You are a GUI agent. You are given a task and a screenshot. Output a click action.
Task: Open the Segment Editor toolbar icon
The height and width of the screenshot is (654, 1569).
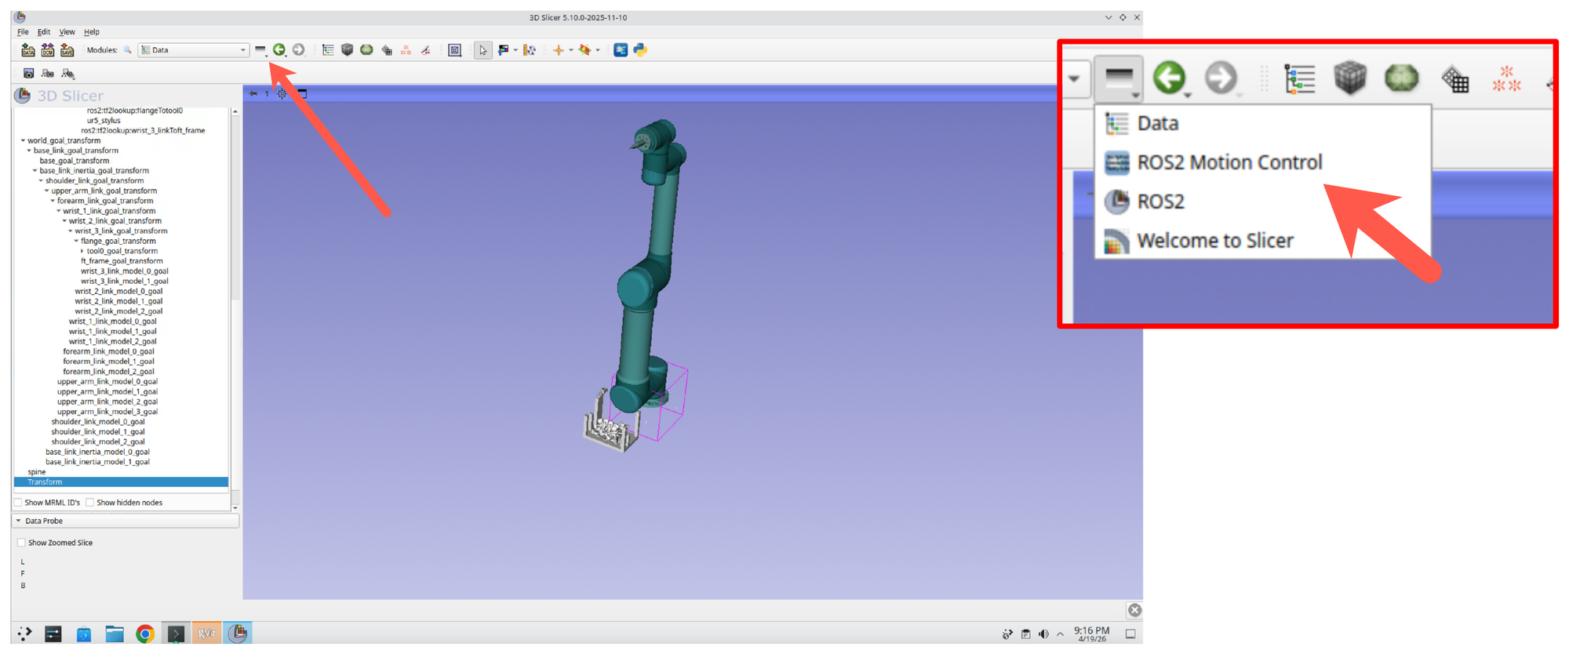(426, 50)
